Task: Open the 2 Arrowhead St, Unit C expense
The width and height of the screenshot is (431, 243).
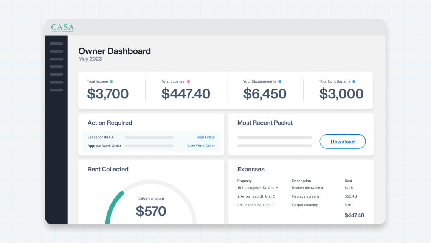Action: pos(256,196)
